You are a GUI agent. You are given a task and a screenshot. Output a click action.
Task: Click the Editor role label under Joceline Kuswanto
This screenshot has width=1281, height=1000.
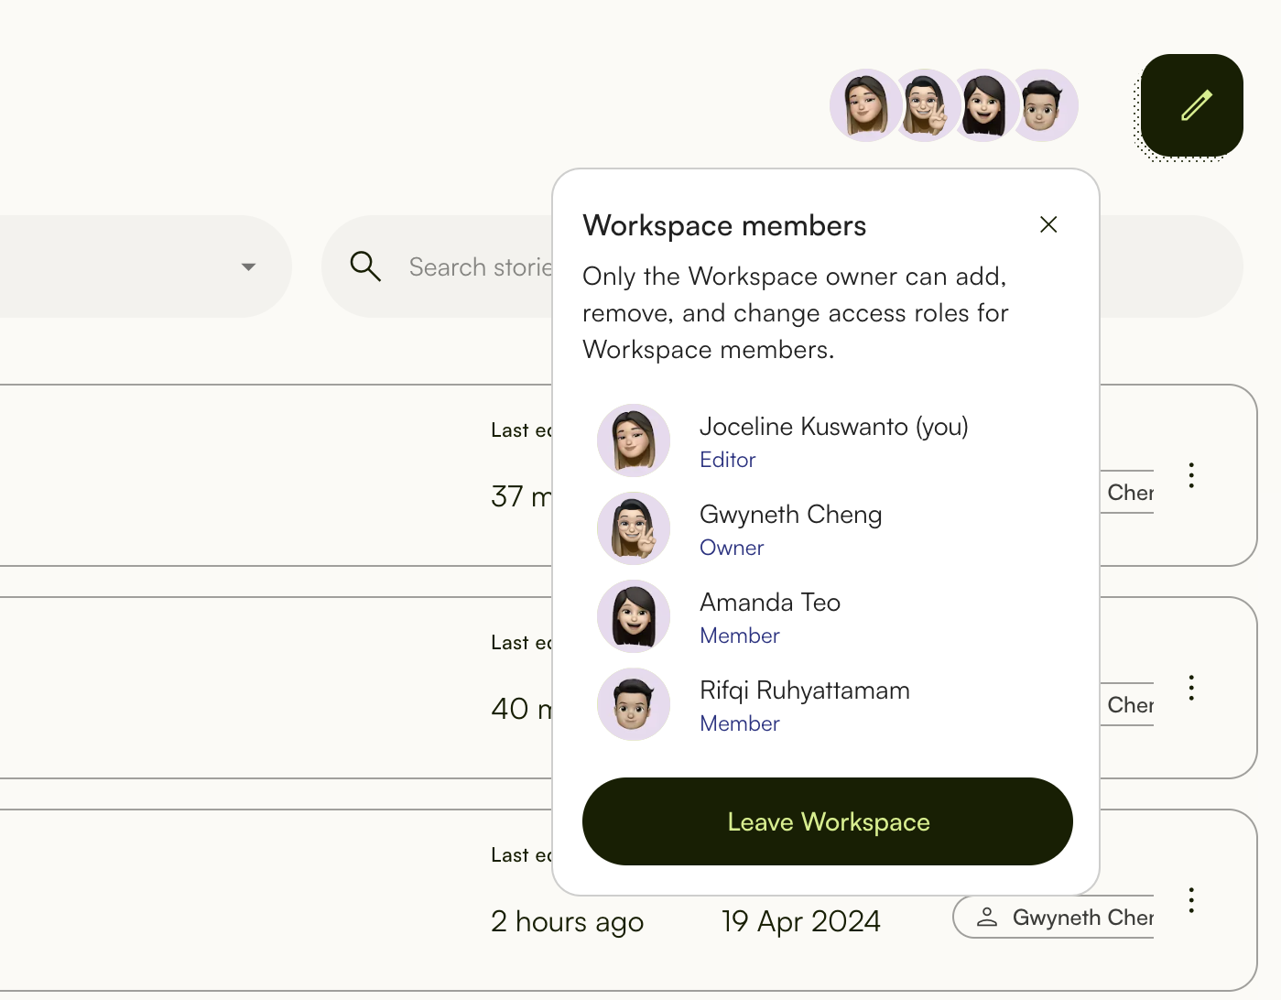[x=727, y=460]
